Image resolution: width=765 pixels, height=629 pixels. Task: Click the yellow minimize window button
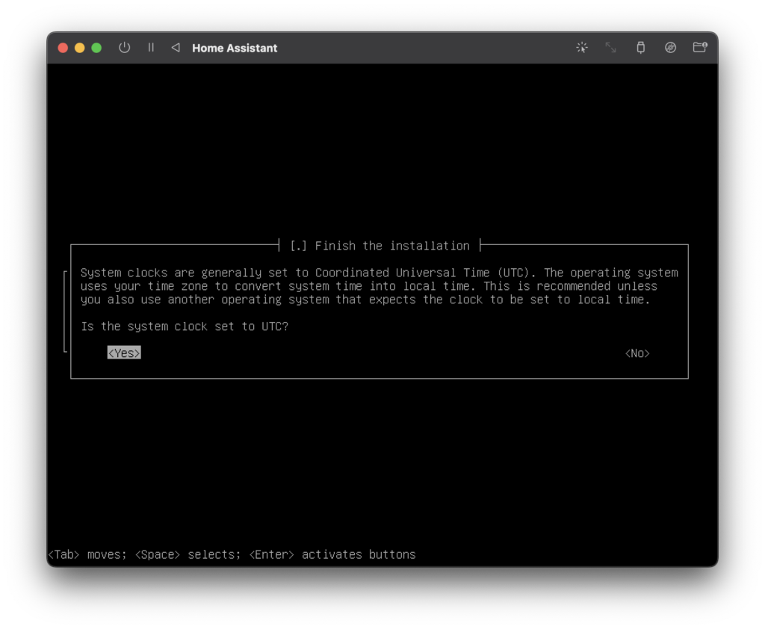click(79, 48)
